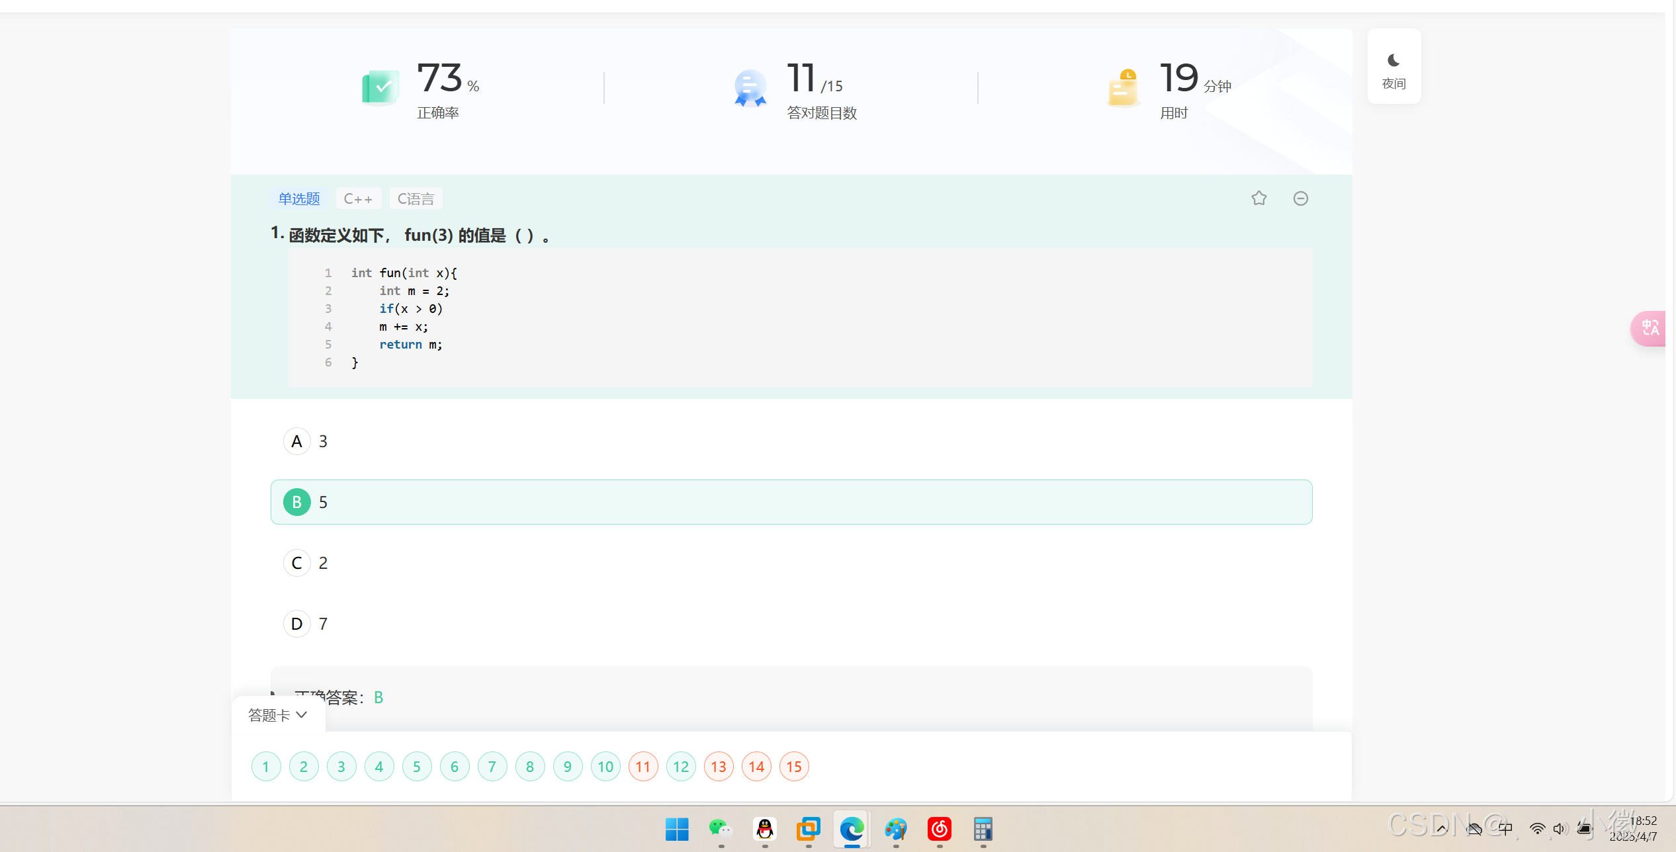This screenshot has height=852, width=1676.
Task: Click the star favorite icon
Action: (x=1258, y=198)
